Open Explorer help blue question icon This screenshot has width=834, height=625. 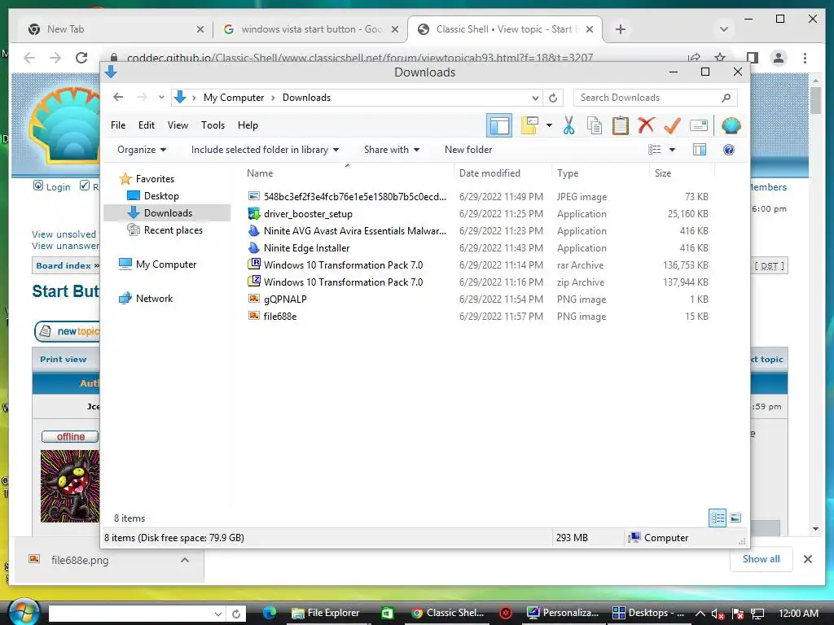[729, 150]
